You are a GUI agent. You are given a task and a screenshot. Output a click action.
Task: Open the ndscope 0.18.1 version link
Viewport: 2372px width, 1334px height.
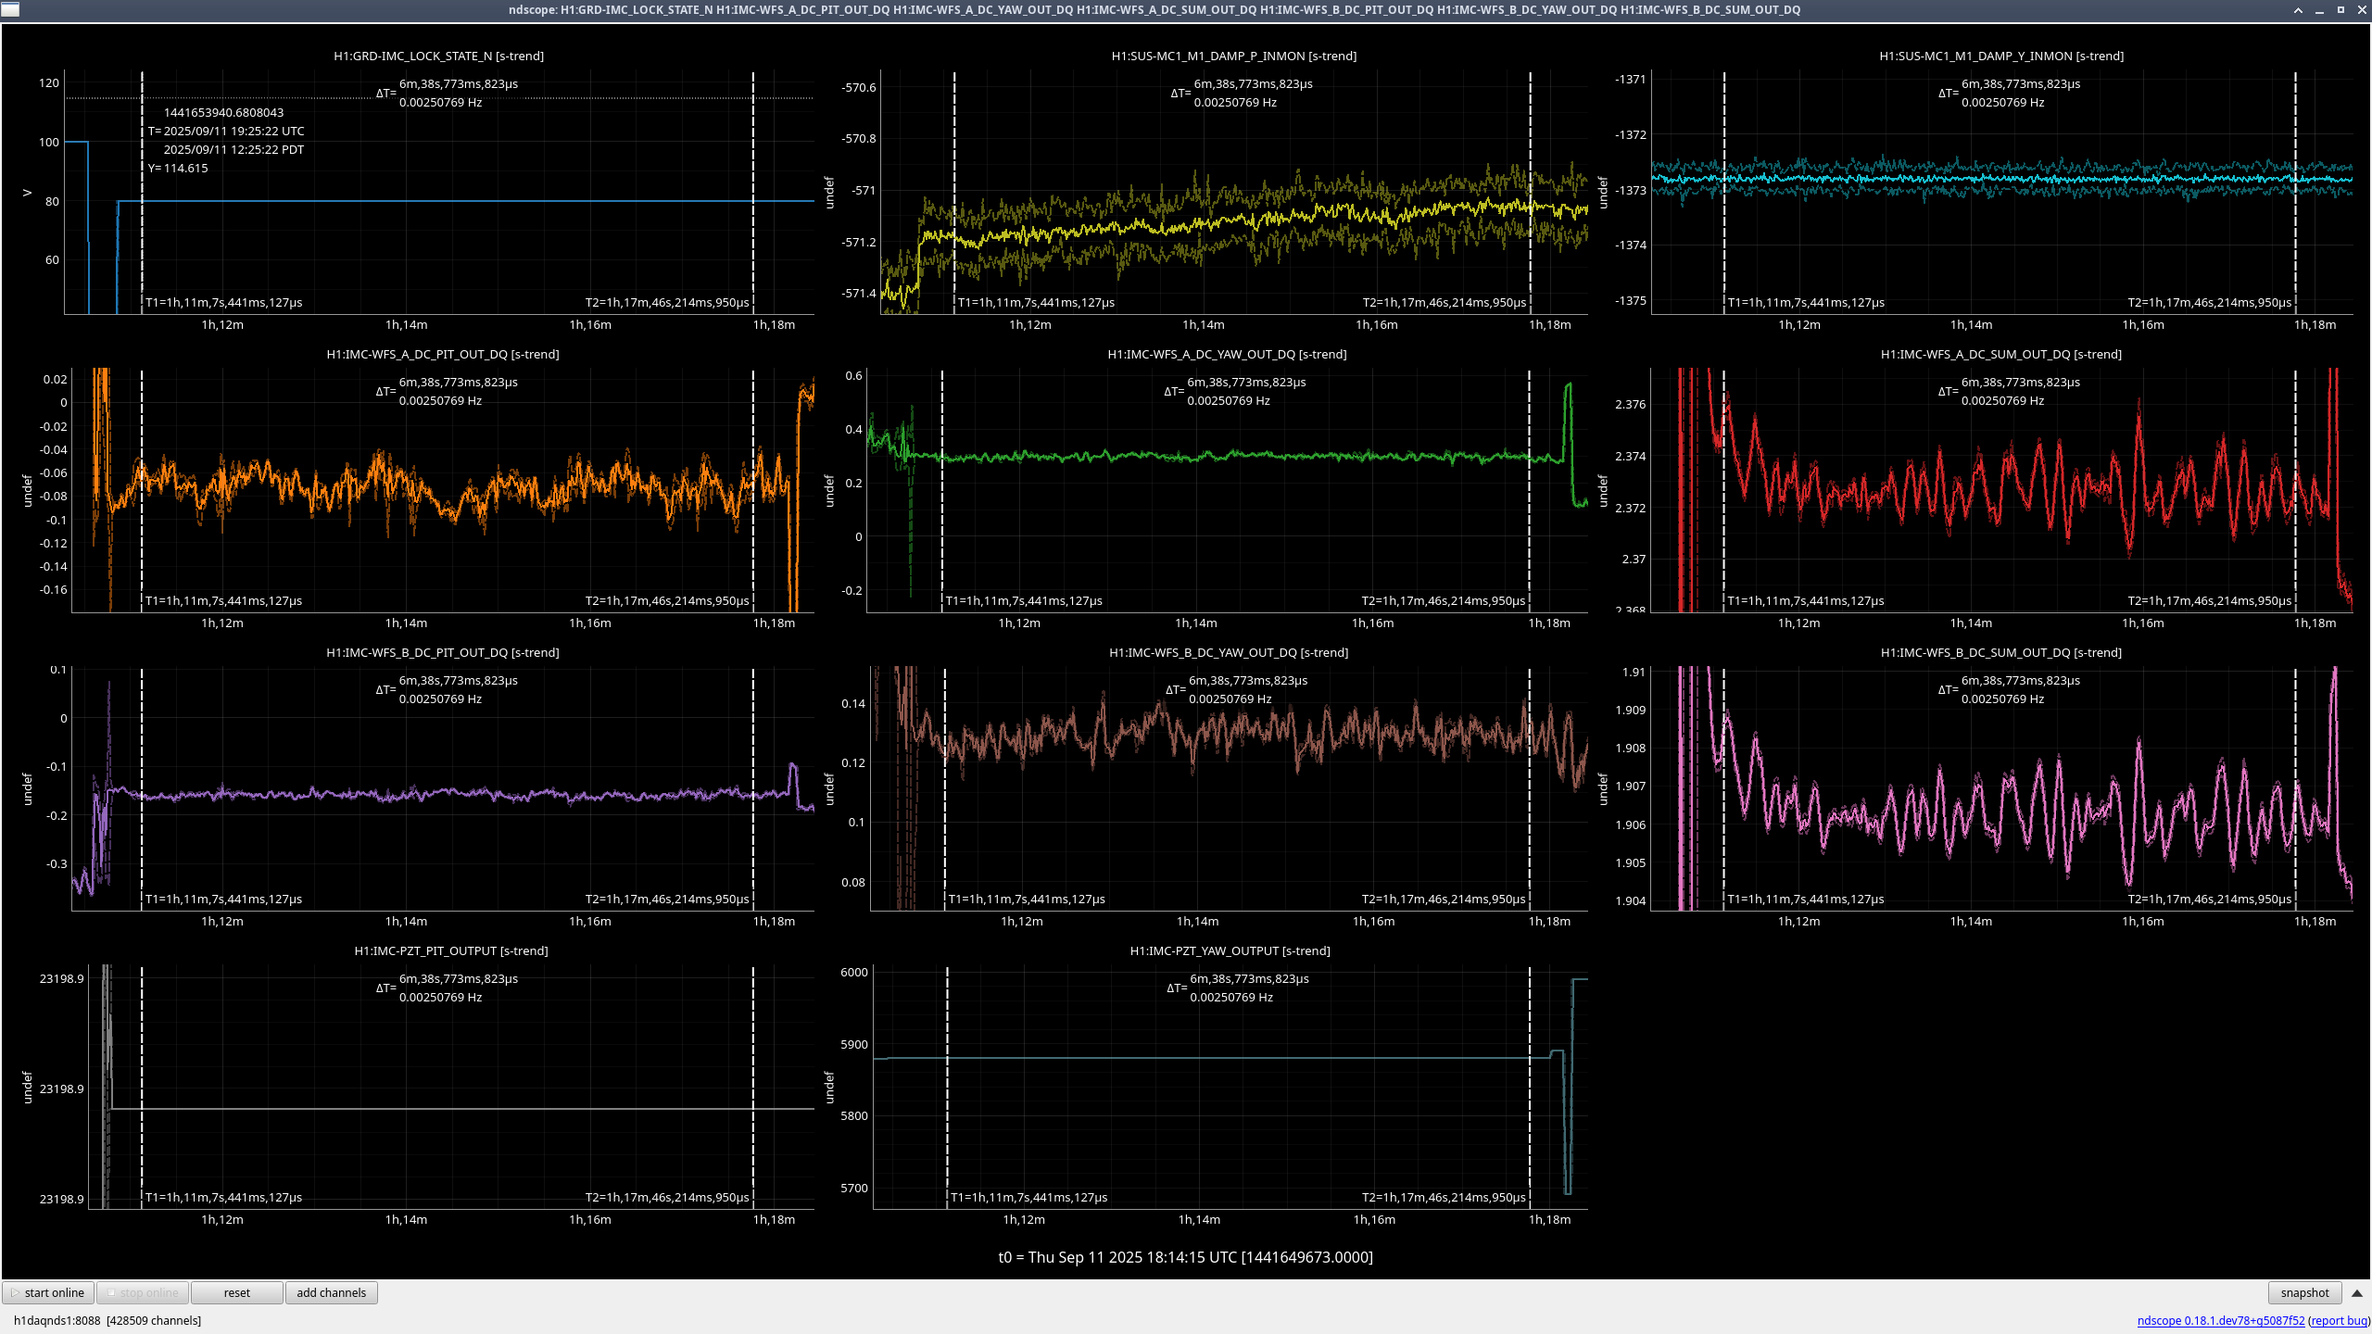(2220, 1320)
